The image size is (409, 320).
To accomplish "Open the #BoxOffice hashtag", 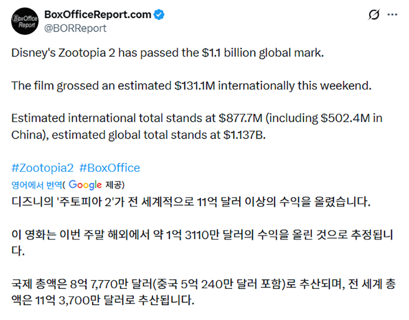I will [109, 168].
